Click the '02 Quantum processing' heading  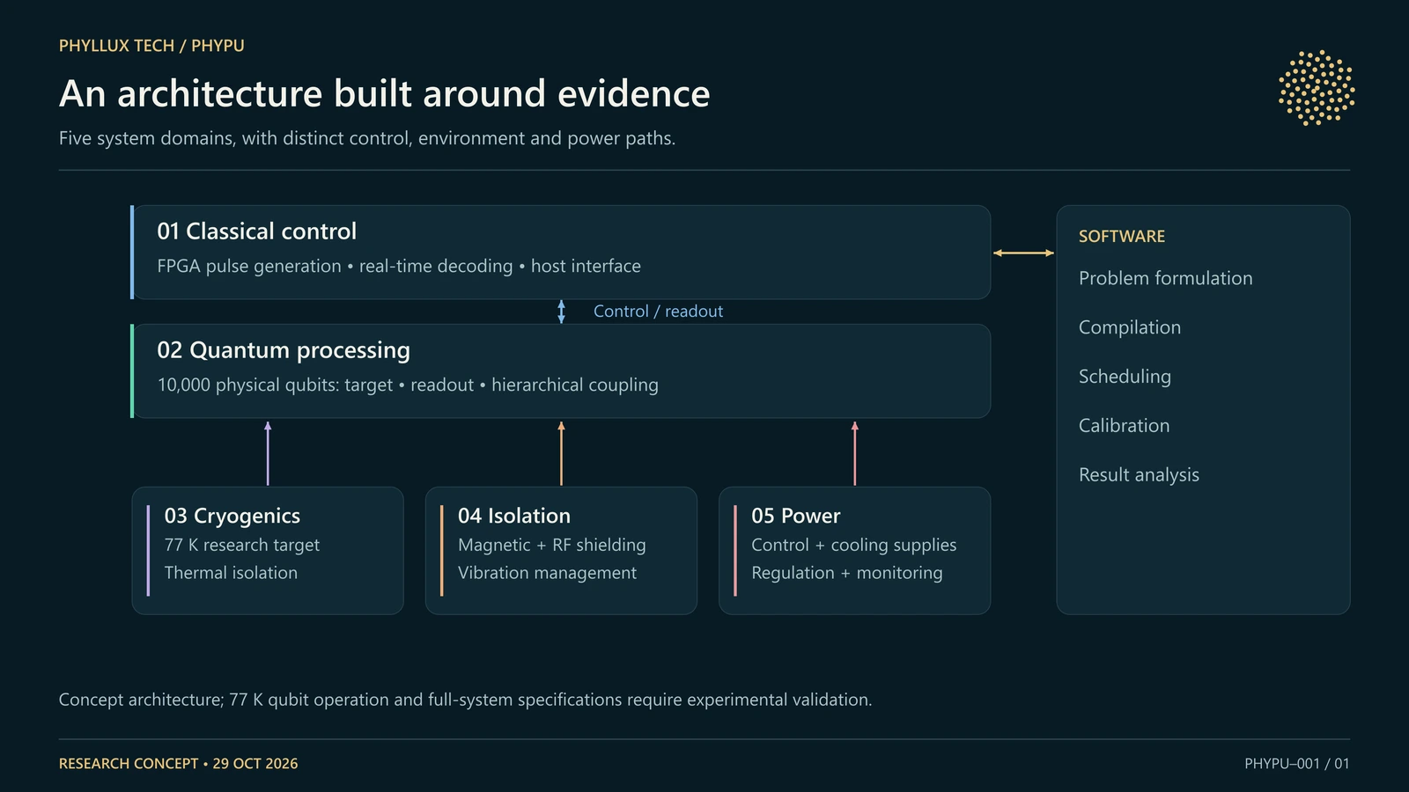284,350
